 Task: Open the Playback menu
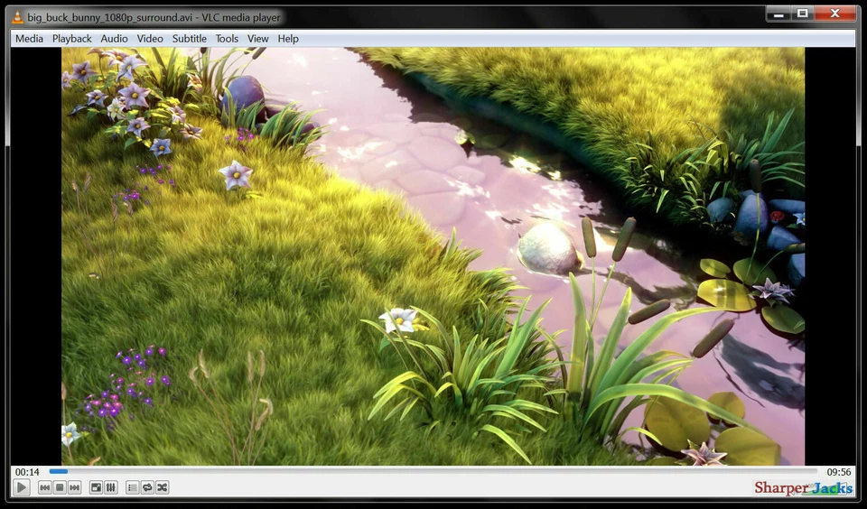tap(72, 39)
